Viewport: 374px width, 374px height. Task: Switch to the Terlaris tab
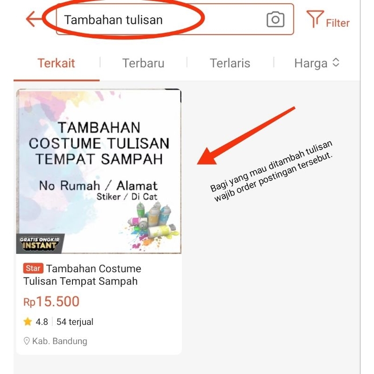coord(230,63)
